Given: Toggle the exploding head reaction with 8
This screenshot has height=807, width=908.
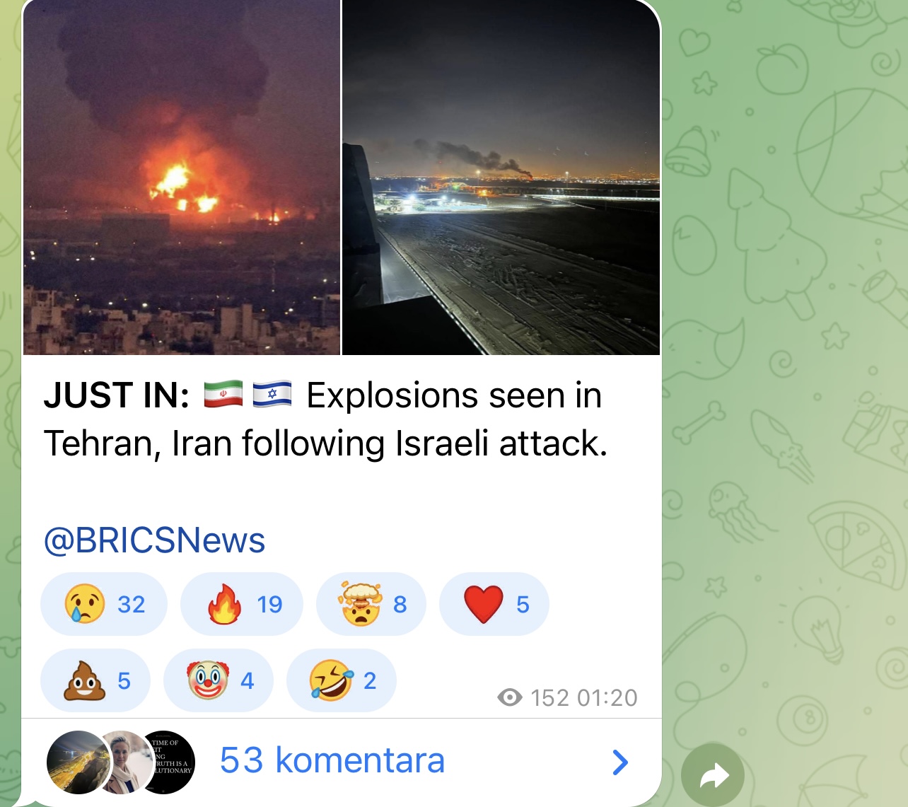Looking at the screenshot, I should click(371, 604).
